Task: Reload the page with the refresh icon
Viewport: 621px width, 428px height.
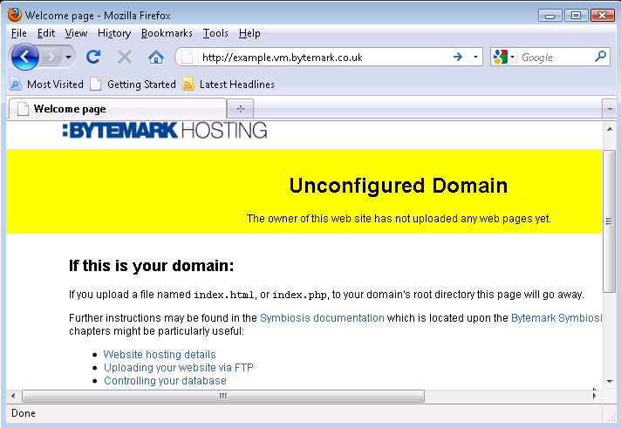Action: click(x=93, y=57)
